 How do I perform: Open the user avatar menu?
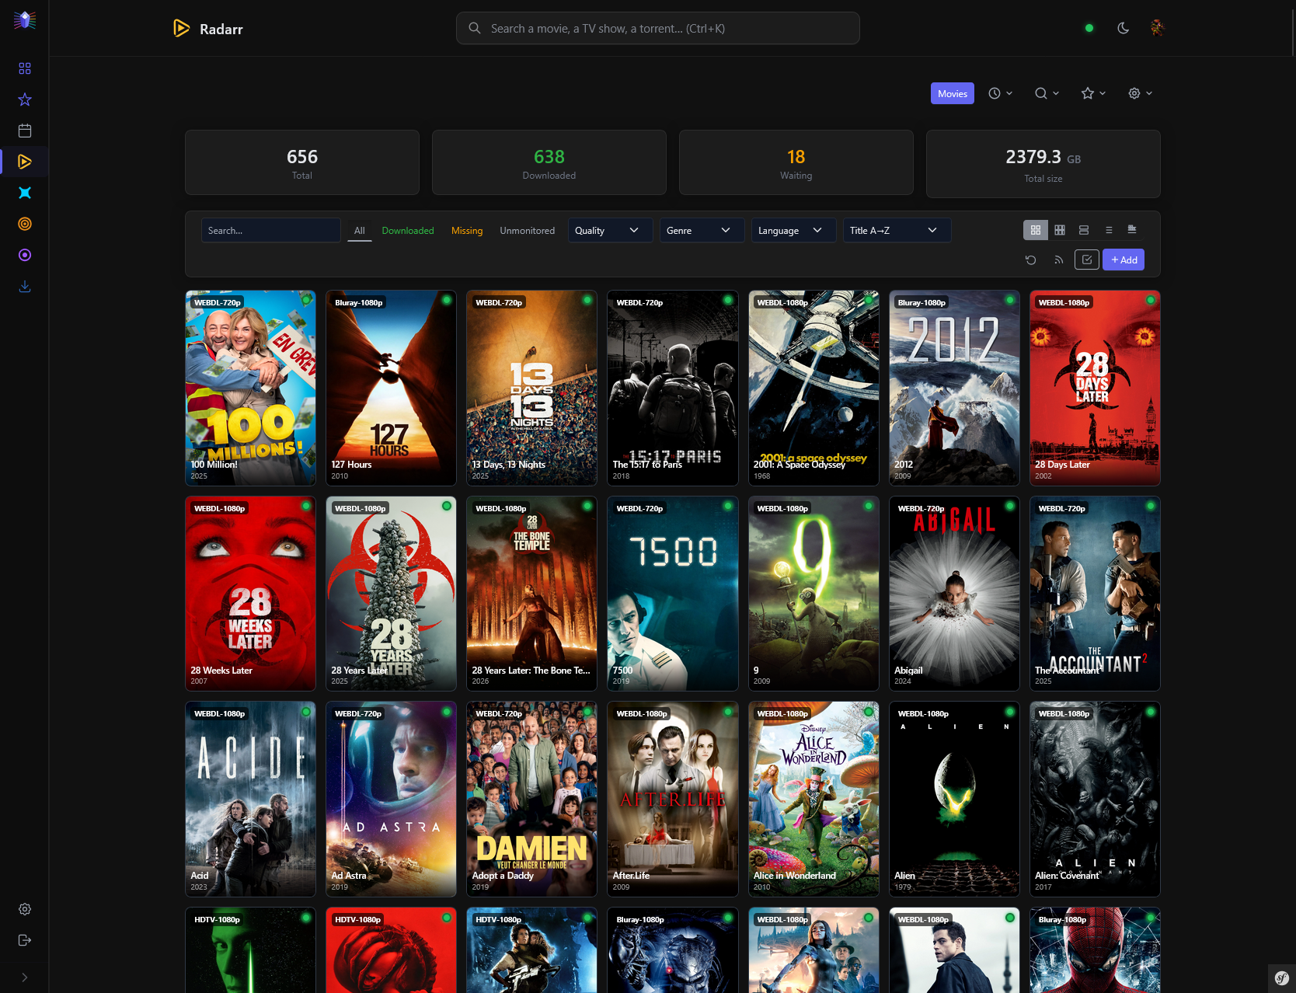coord(1158,28)
